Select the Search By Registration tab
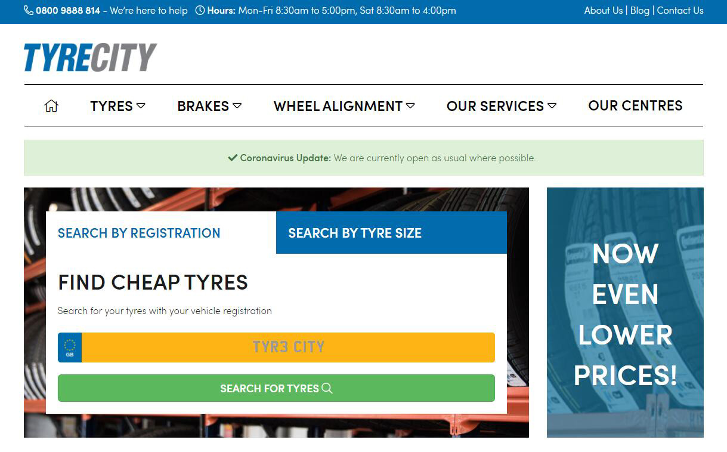 click(161, 233)
